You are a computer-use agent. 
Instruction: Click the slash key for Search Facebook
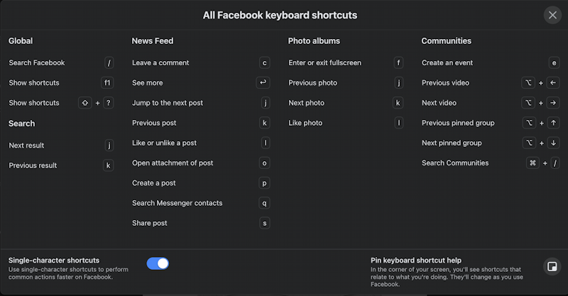(x=109, y=62)
